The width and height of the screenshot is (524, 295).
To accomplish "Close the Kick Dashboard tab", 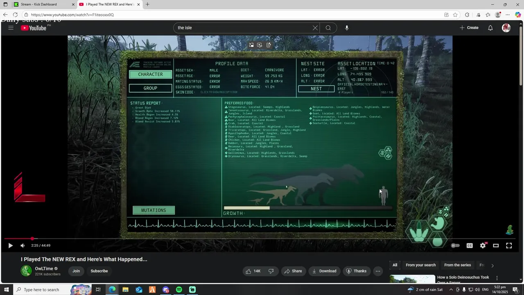I will click(x=73, y=5).
